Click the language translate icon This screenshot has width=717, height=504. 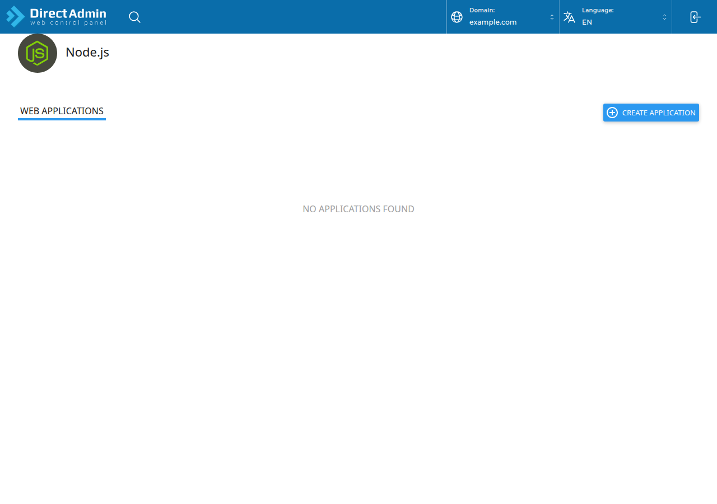(569, 17)
